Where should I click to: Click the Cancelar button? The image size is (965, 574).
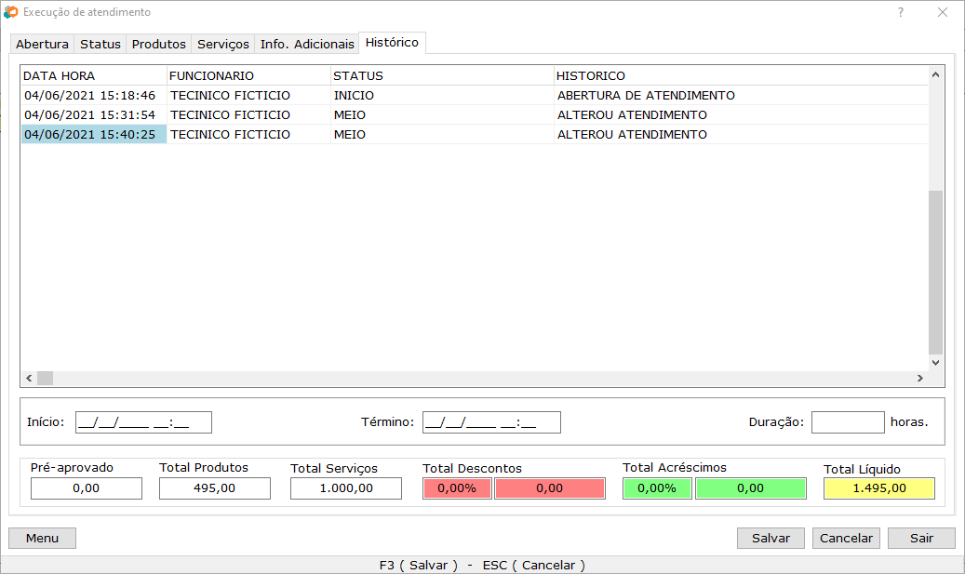pos(846,538)
